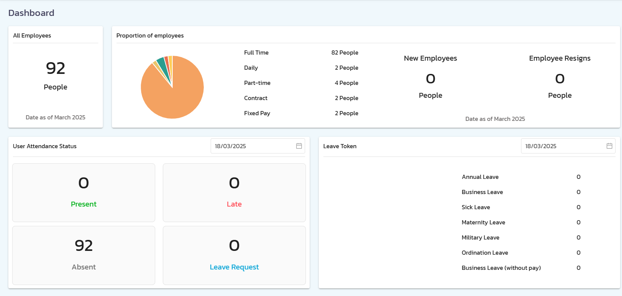Viewport: 622px width, 296px height.
Task: Click the All Employees 92 count
Action: [55, 69]
